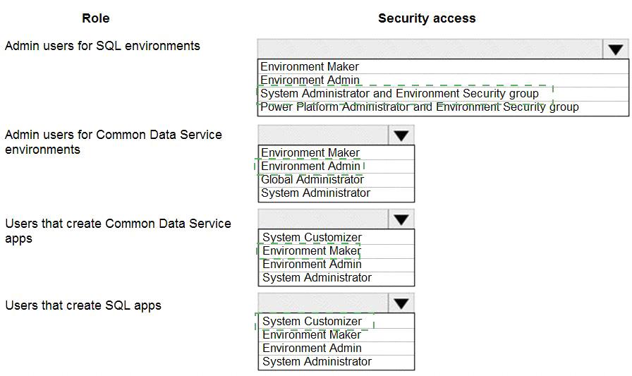The image size is (632, 376).
Task: Choose Environment Admin for Common Data Service admins
Action: [336, 166]
